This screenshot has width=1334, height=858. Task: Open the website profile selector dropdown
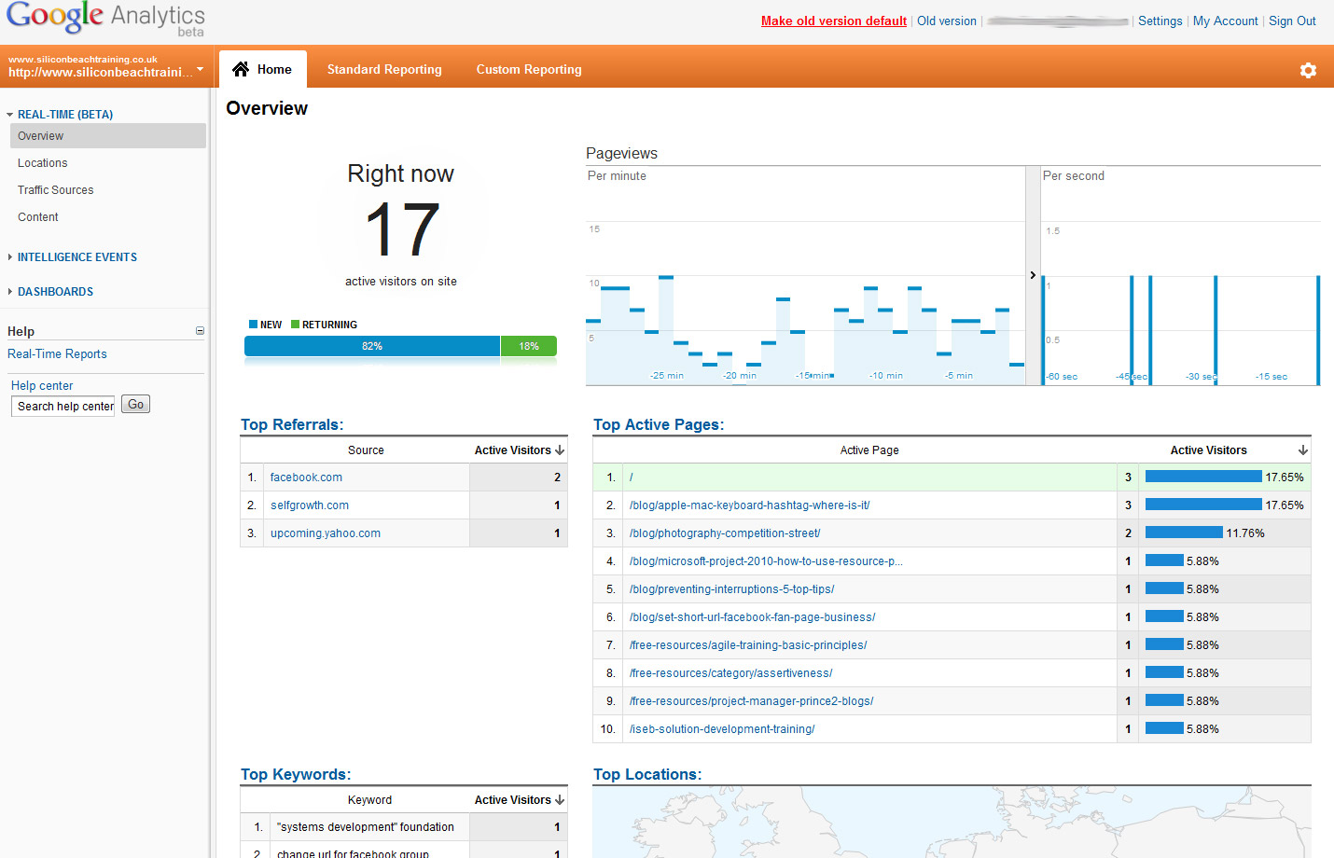click(199, 67)
